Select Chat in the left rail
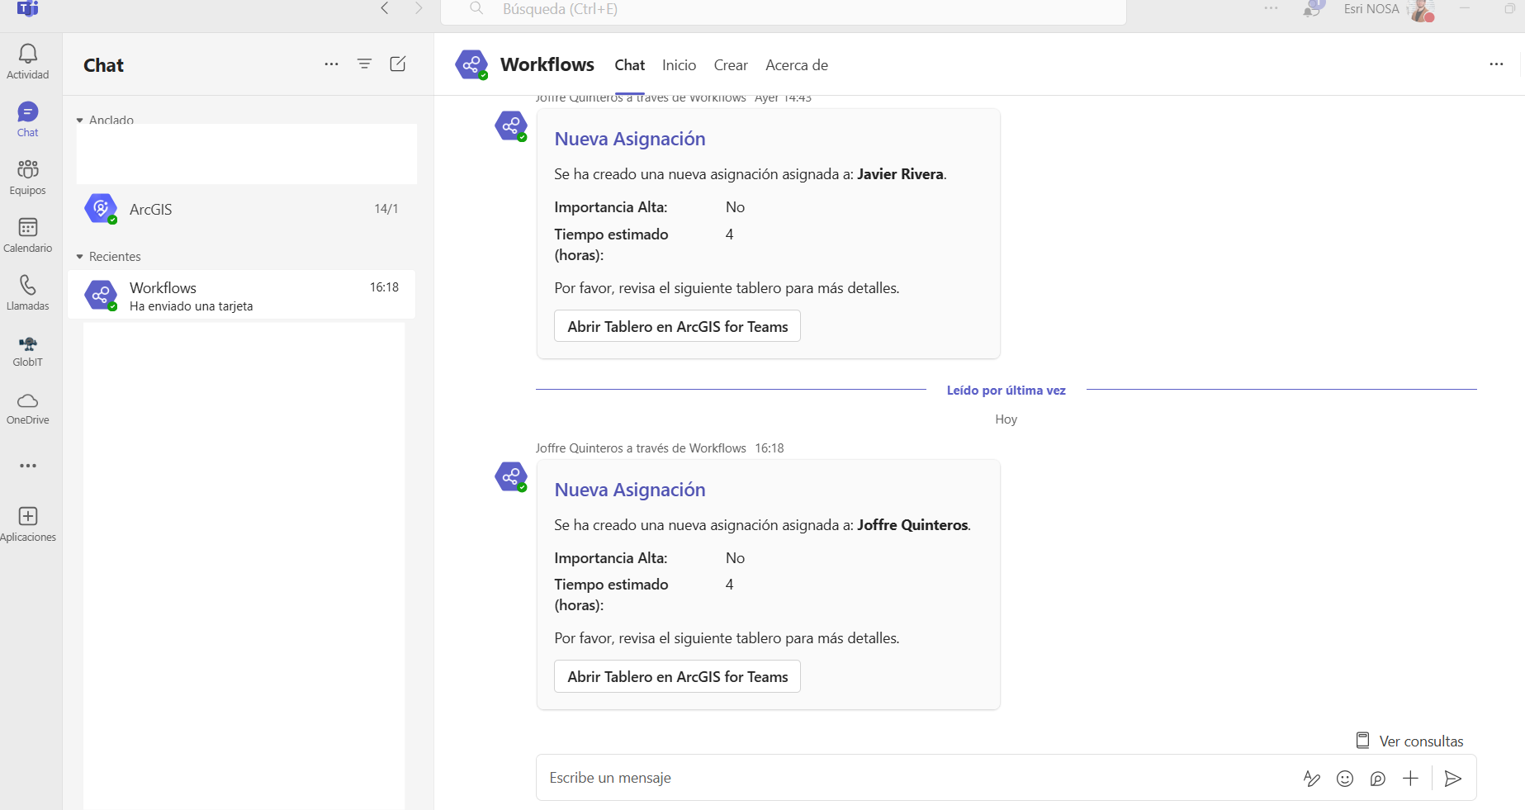1525x810 pixels. tap(28, 119)
